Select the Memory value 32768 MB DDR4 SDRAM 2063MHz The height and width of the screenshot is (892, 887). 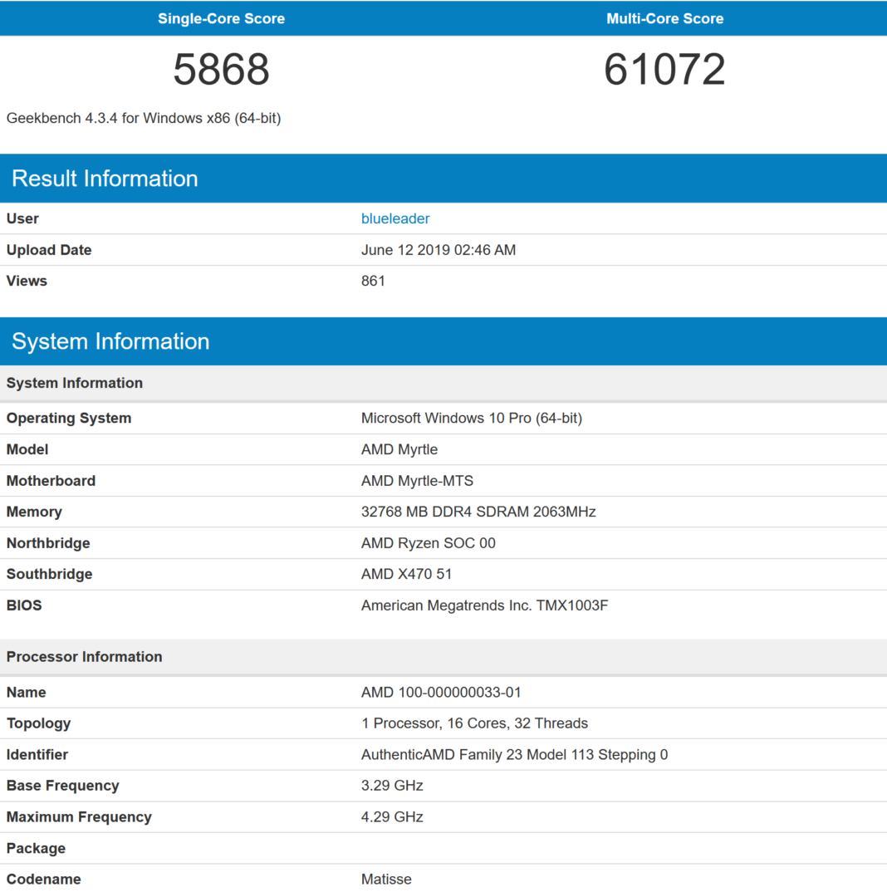(x=478, y=512)
